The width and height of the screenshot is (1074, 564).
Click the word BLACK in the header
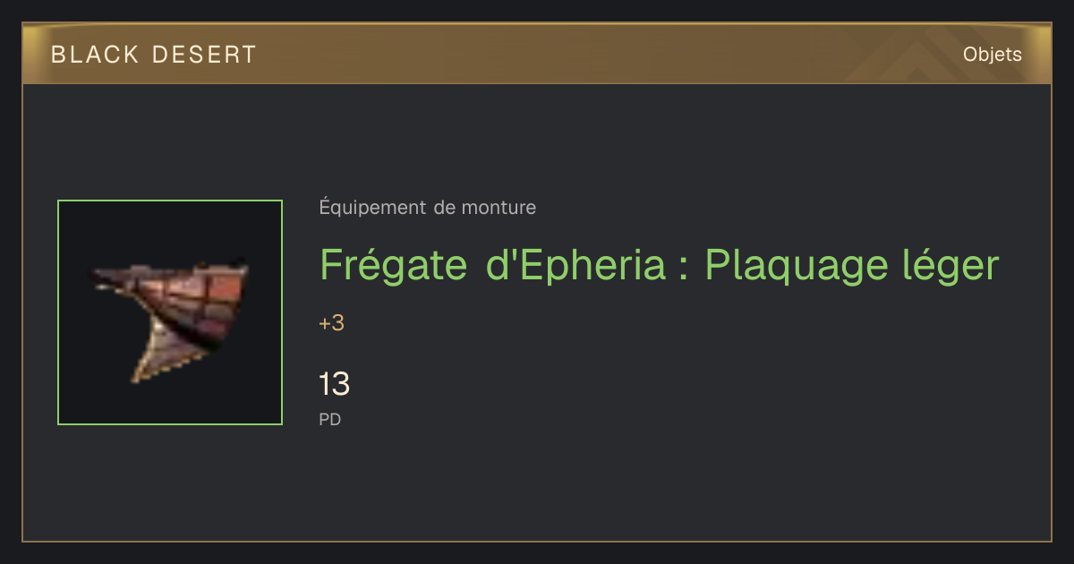(96, 55)
